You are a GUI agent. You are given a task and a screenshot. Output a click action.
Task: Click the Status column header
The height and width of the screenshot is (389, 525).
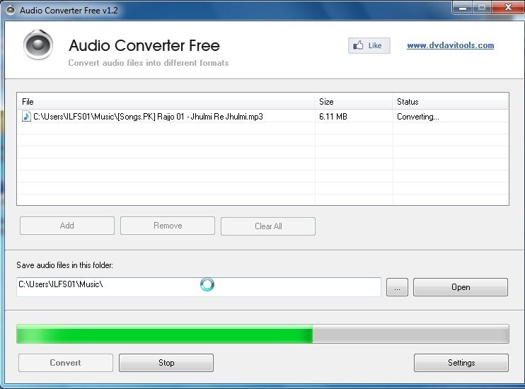tap(450, 101)
